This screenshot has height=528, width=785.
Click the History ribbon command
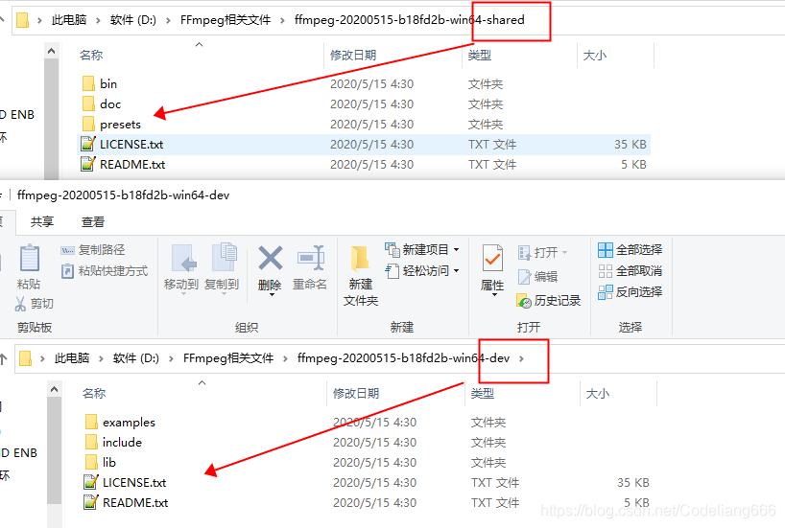(x=549, y=301)
